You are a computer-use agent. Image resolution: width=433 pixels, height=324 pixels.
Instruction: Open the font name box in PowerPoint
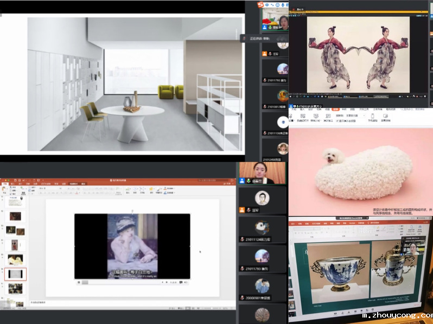pyautogui.click(x=50, y=188)
